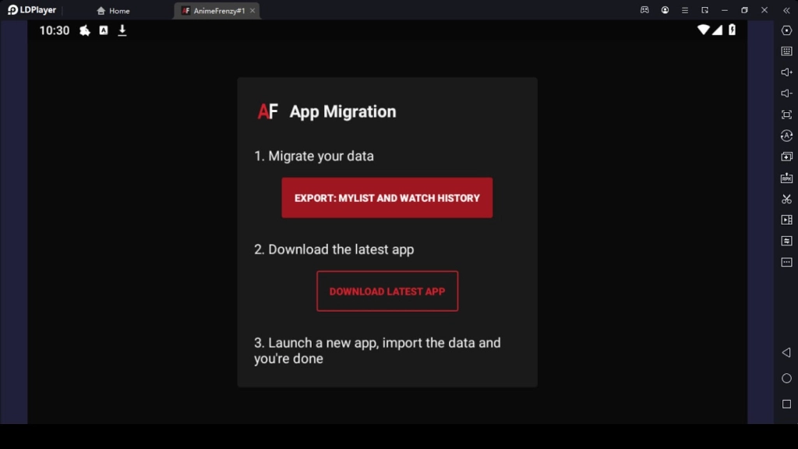Close the LDPlayer window

(764, 10)
